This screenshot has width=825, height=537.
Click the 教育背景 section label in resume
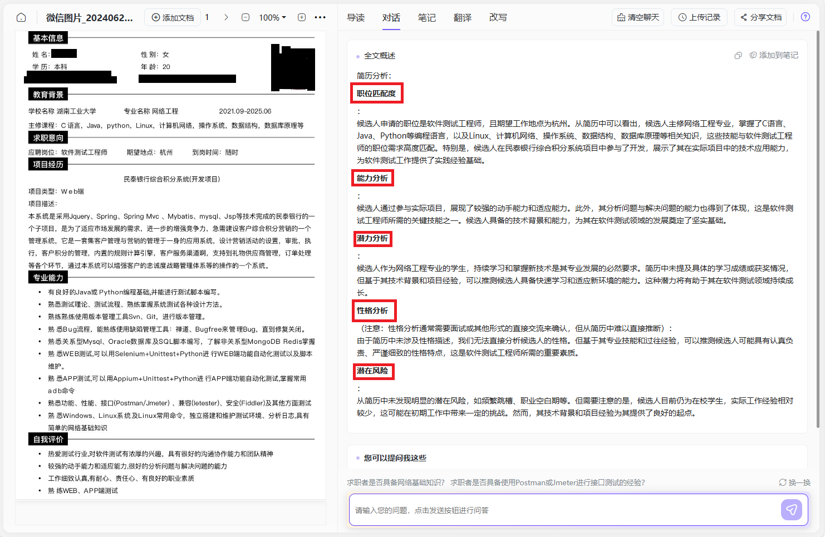click(48, 95)
